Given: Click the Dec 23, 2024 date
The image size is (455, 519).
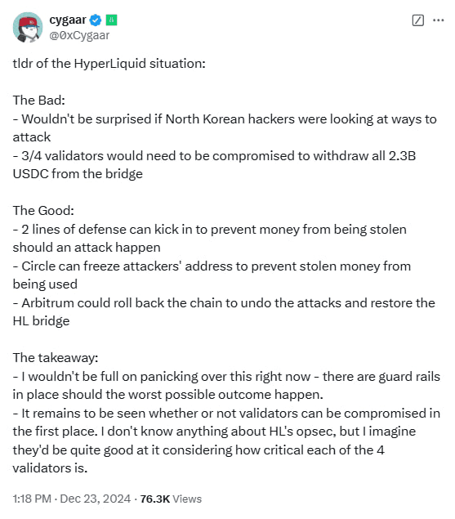Looking at the screenshot, I should 96,499.
